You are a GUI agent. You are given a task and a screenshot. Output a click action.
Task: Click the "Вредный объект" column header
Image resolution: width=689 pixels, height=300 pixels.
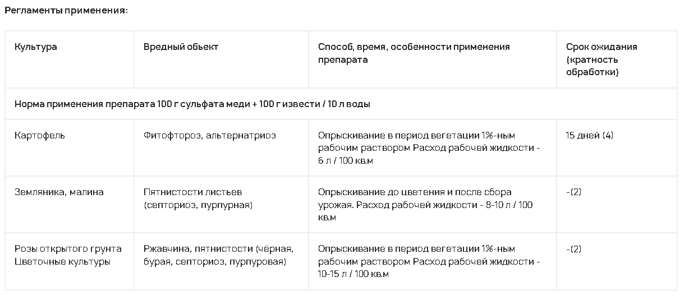click(x=181, y=47)
